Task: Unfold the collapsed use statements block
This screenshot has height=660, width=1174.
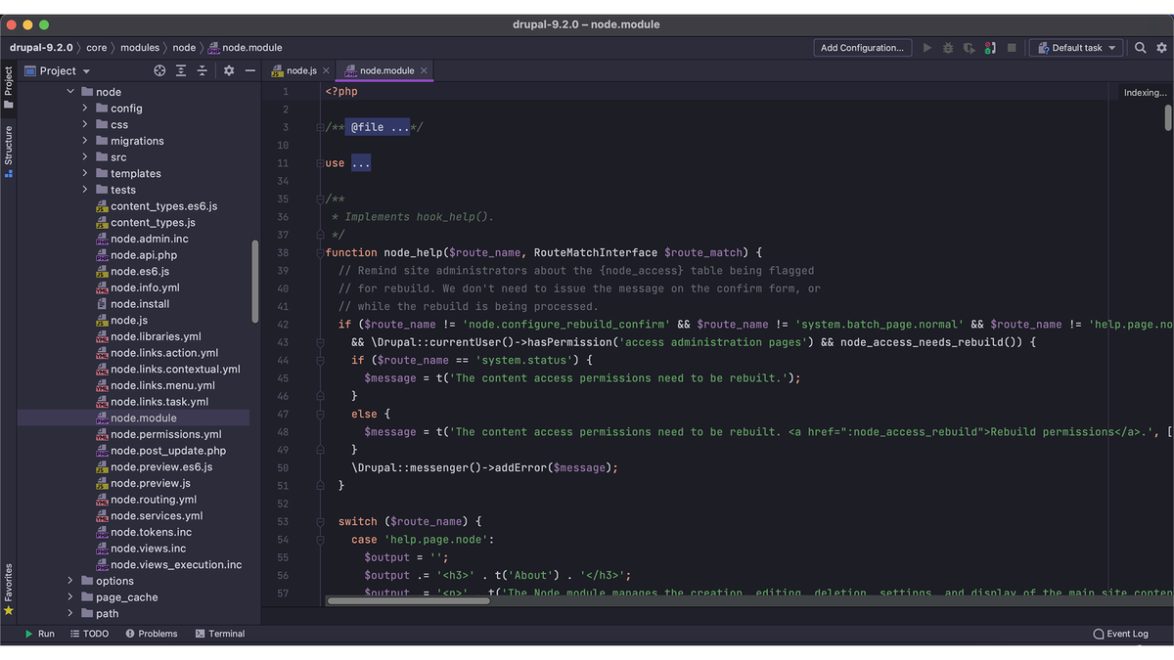Action: [x=361, y=162]
